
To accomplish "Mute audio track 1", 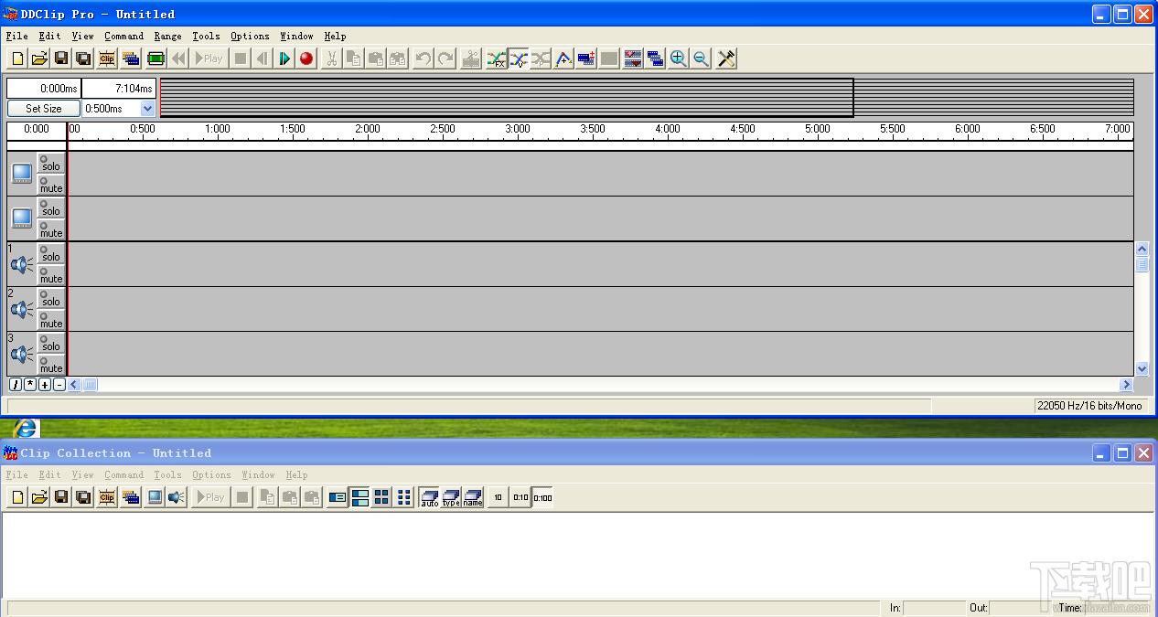I will (x=51, y=275).
